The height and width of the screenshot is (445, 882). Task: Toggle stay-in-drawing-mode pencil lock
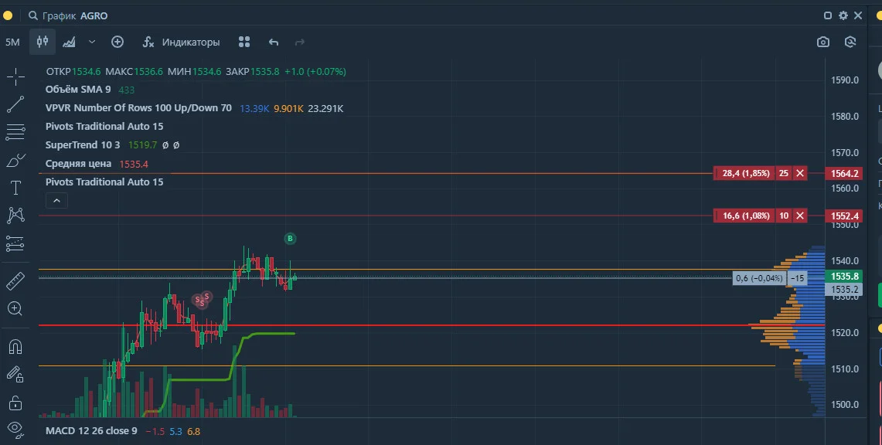click(x=15, y=374)
